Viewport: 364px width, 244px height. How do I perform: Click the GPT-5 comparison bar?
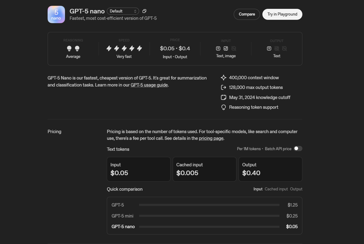(x=209, y=205)
